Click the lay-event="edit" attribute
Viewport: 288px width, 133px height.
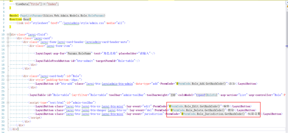tap(139, 106)
